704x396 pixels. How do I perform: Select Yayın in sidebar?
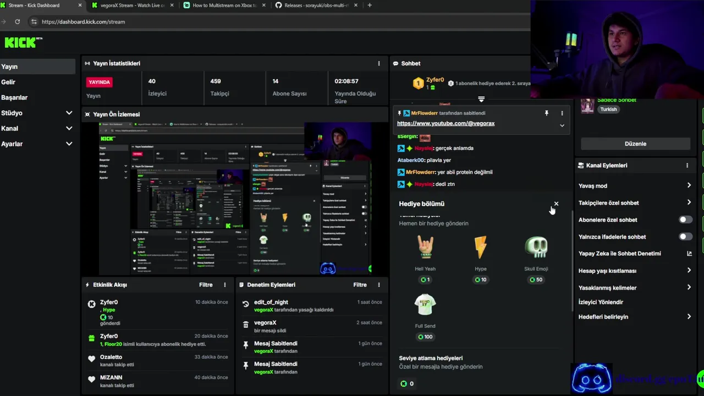pos(37,67)
